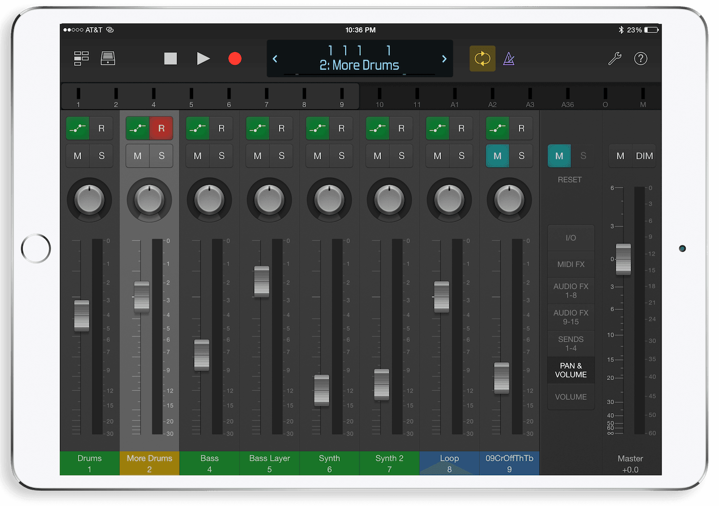Switch to the VOLUME tab
The height and width of the screenshot is (506, 719).
pos(571,397)
